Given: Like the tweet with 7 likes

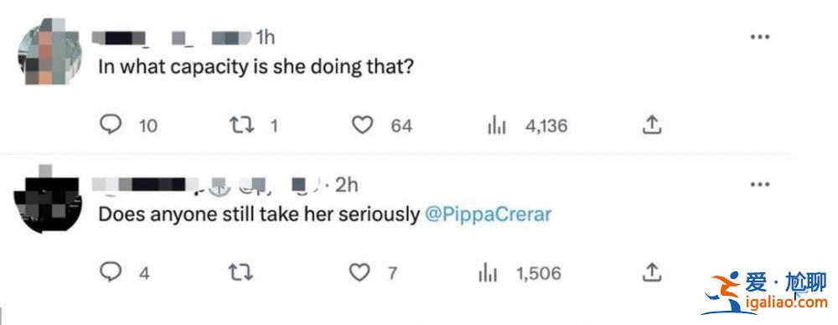Looking at the screenshot, I should (x=360, y=273).
